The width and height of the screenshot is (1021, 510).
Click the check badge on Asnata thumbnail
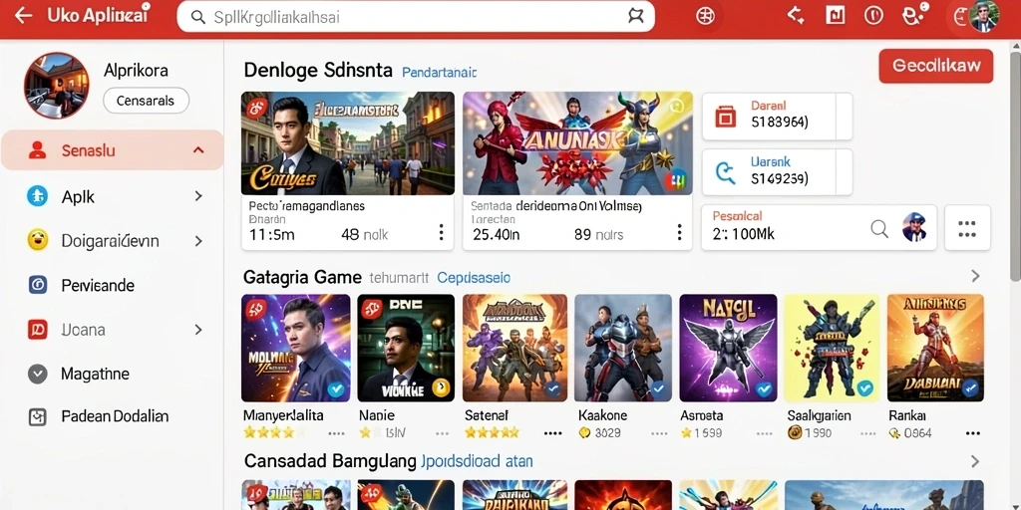click(764, 389)
